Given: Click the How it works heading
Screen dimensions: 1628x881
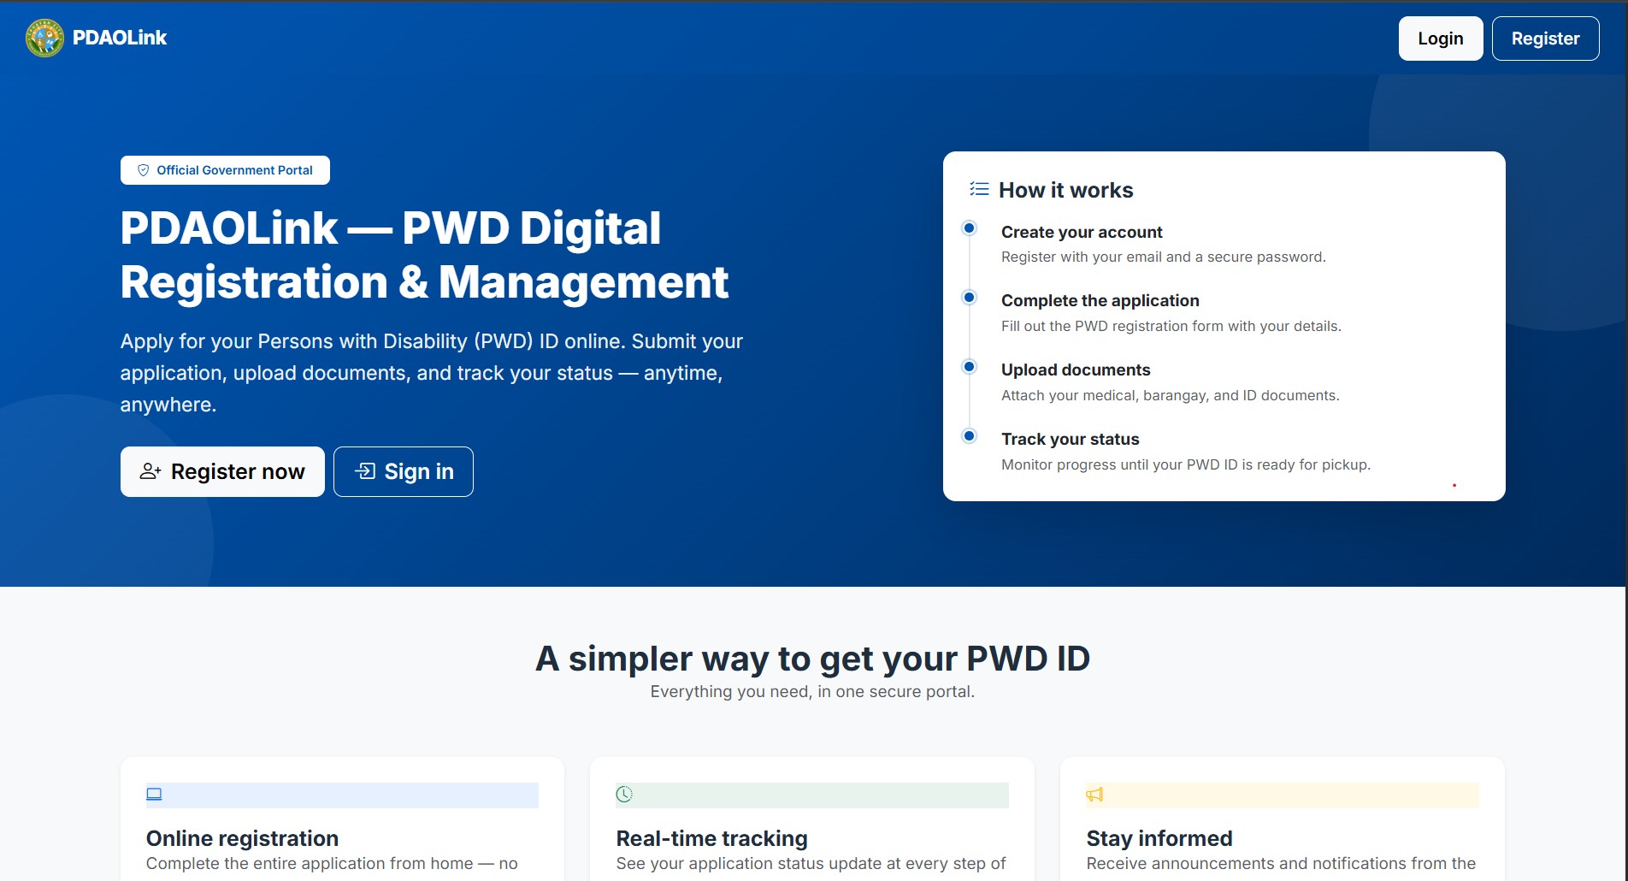Looking at the screenshot, I should coord(1065,190).
